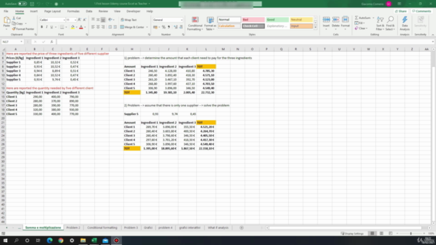
Task: Click the Paste icon in Clipboard group
Action: click(x=6, y=20)
